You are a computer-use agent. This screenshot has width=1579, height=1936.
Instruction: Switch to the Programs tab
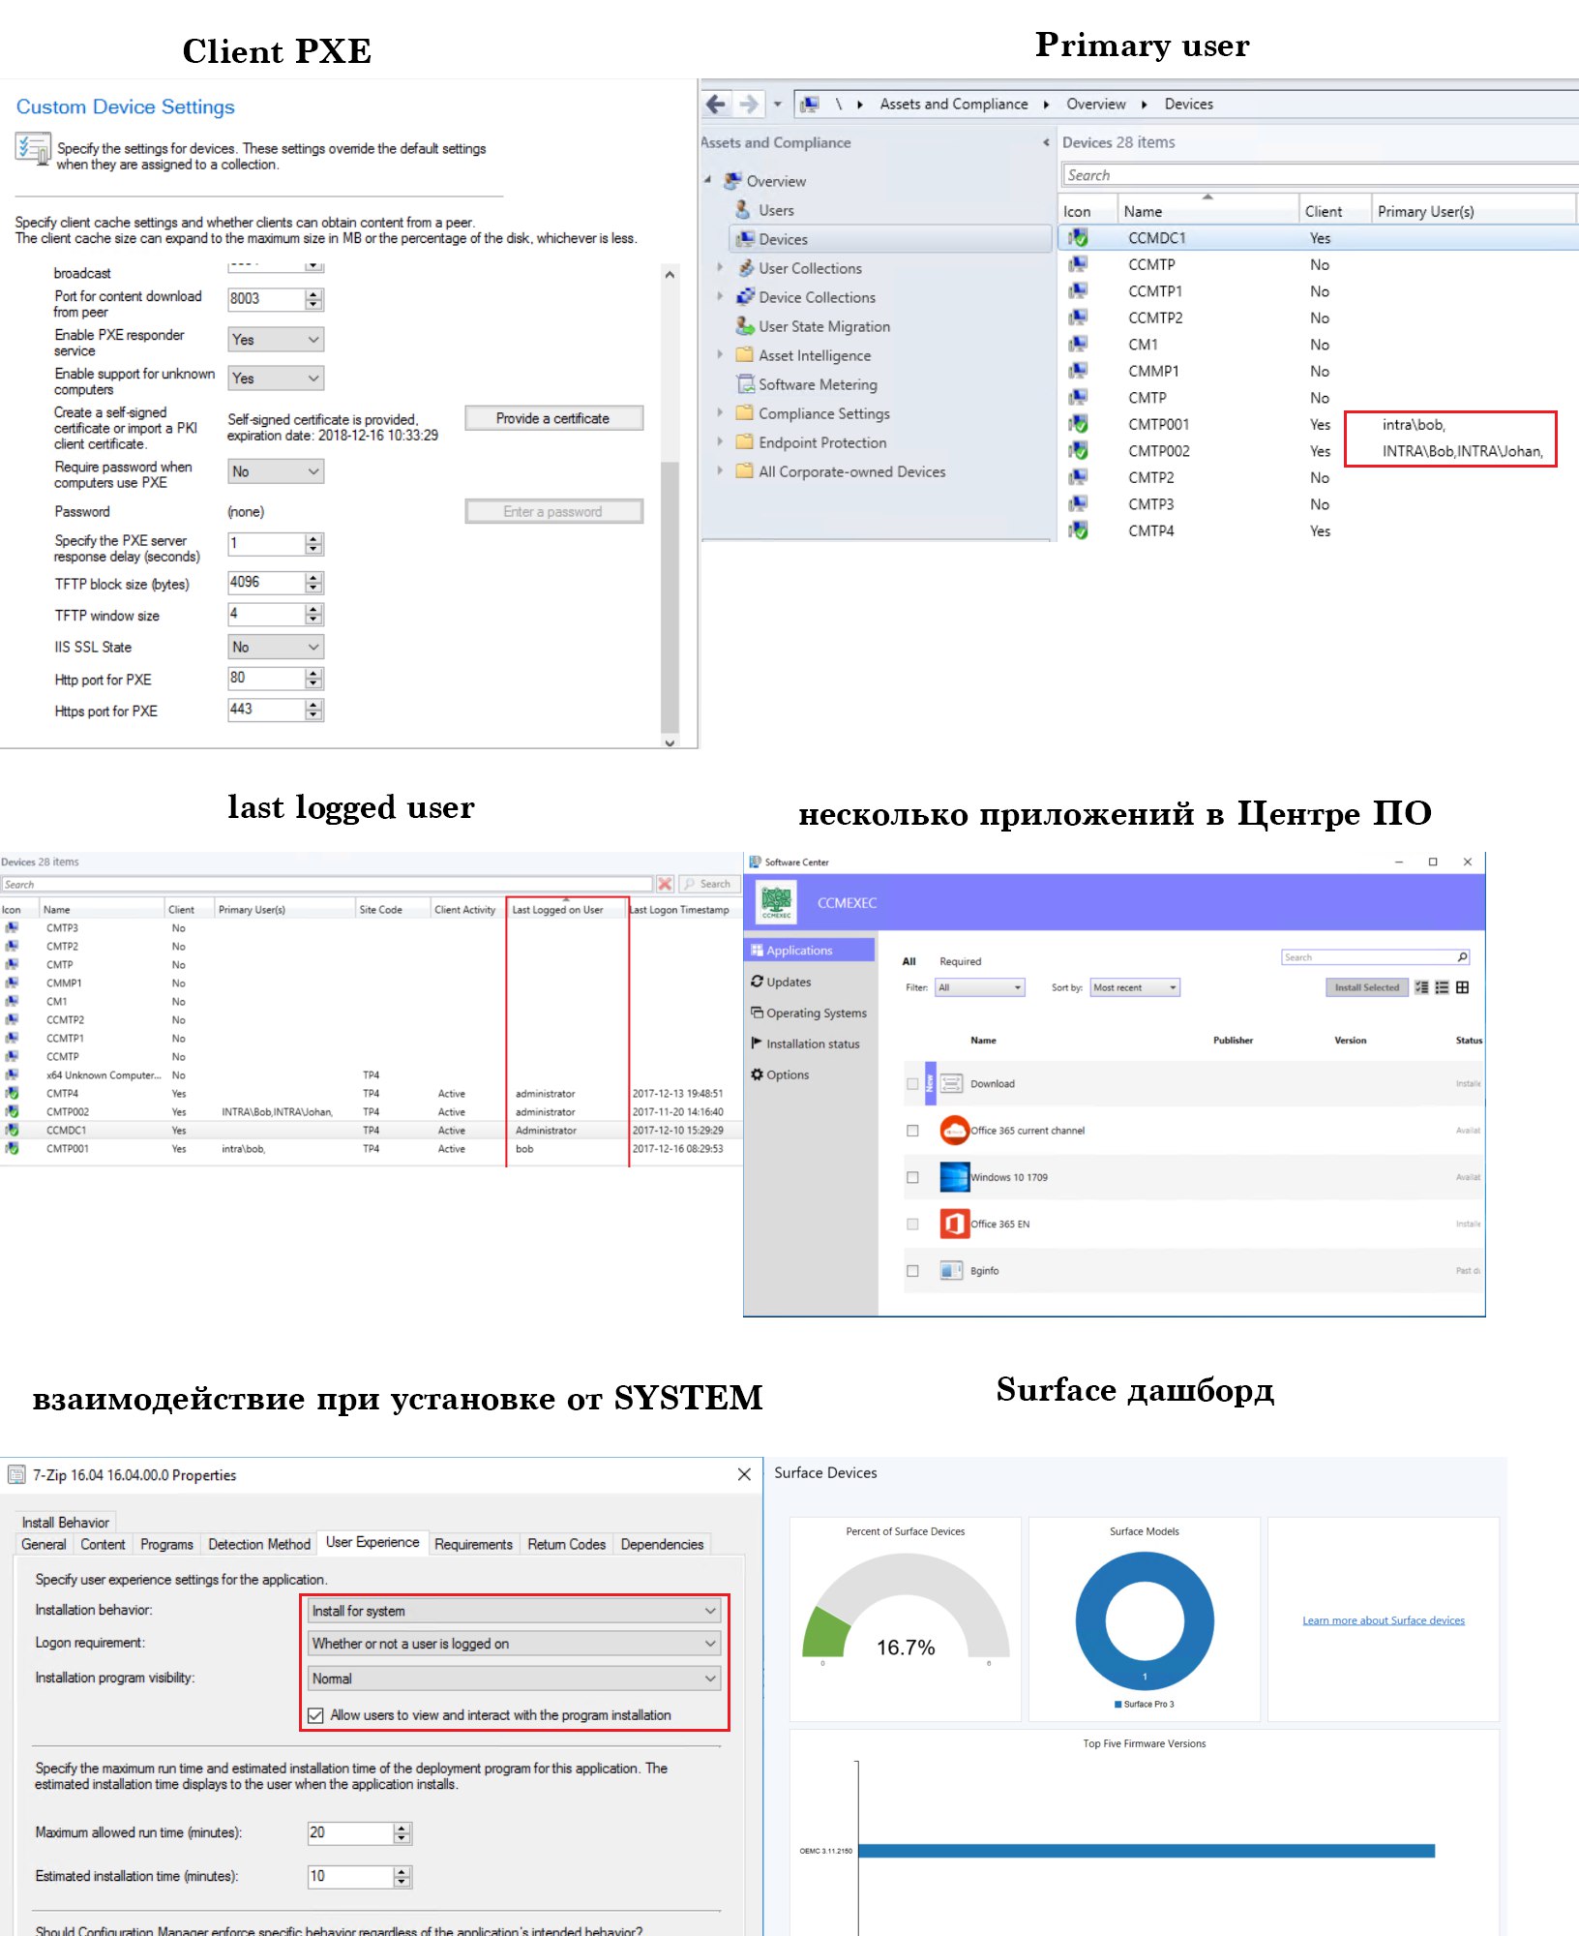click(x=166, y=1544)
